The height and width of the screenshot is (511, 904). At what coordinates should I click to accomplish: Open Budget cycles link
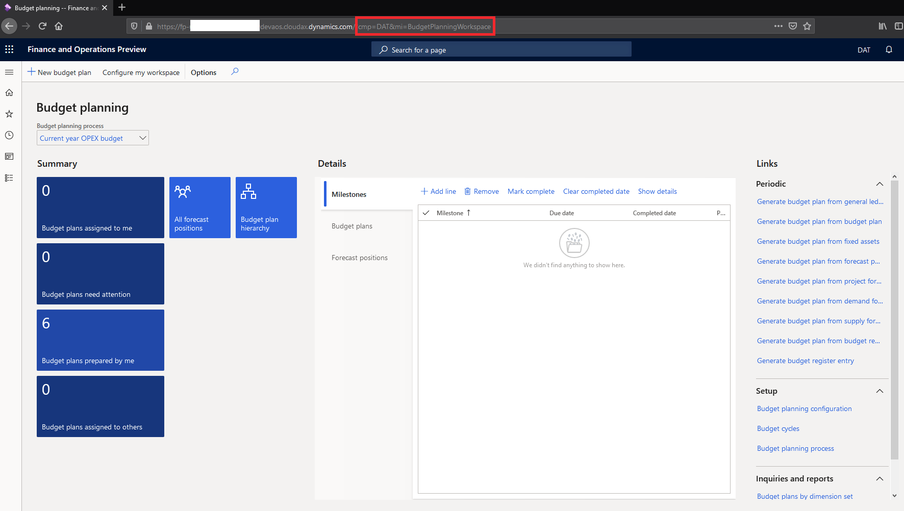click(x=778, y=428)
